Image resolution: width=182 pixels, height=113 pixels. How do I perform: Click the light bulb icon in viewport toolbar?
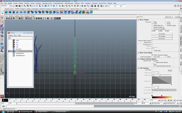44,18
